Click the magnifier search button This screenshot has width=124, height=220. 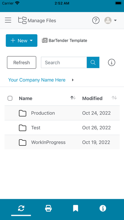pos(93,63)
